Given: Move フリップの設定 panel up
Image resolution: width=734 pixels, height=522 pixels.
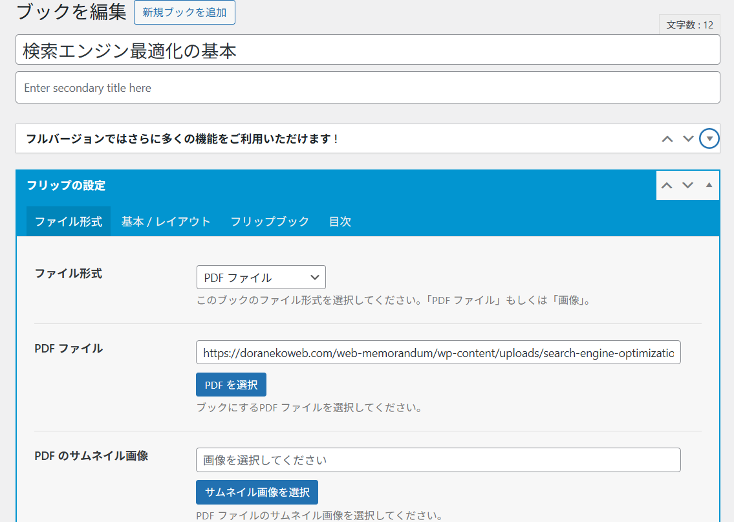Looking at the screenshot, I should coord(667,186).
